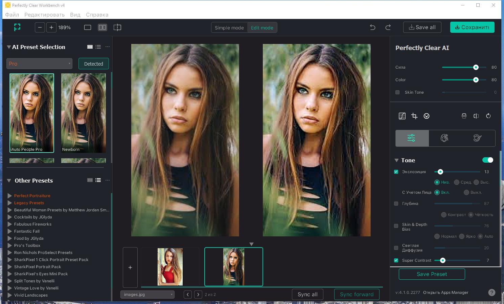Viewport: 504px width, 304px height.
Task: Select the crop tool icon
Action: (414, 116)
